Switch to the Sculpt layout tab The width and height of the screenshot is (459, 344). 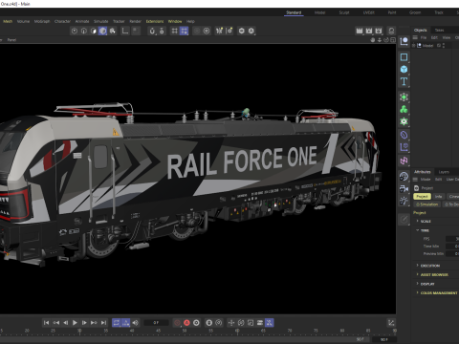[x=344, y=12]
